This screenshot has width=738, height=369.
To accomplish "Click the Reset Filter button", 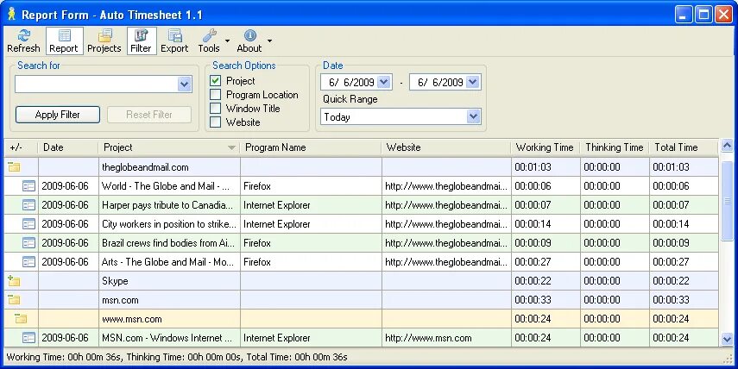I will (149, 115).
